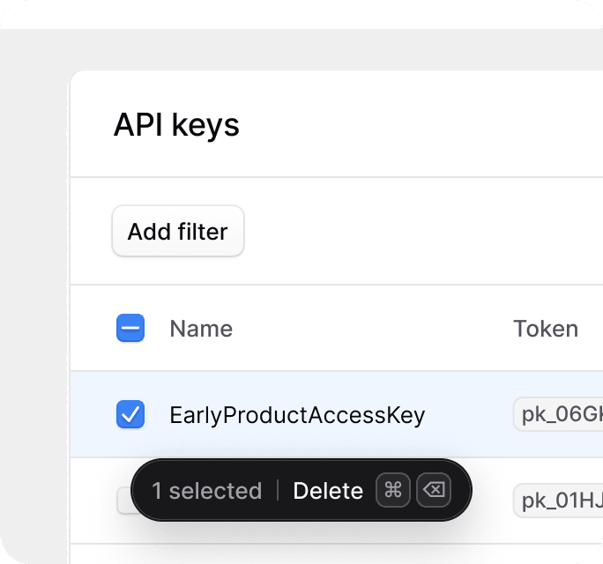Click the white checkmark in the selected row checkbox
The image size is (603, 564).
[130, 414]
